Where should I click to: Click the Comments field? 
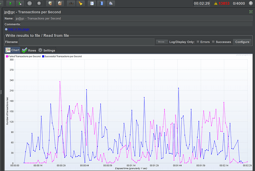point(137,24)
